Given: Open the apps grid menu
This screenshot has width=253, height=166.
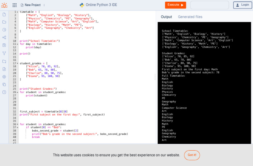Looking at the screenshot, I should (14, 5).
